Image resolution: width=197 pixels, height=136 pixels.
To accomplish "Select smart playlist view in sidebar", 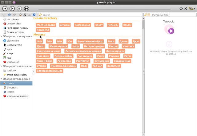I will (x=16, y=75).
